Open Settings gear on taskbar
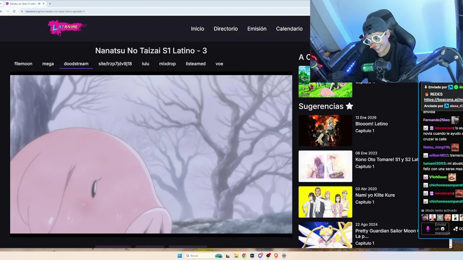This screenshot has height=260, width=463. (x=284, y=256)
